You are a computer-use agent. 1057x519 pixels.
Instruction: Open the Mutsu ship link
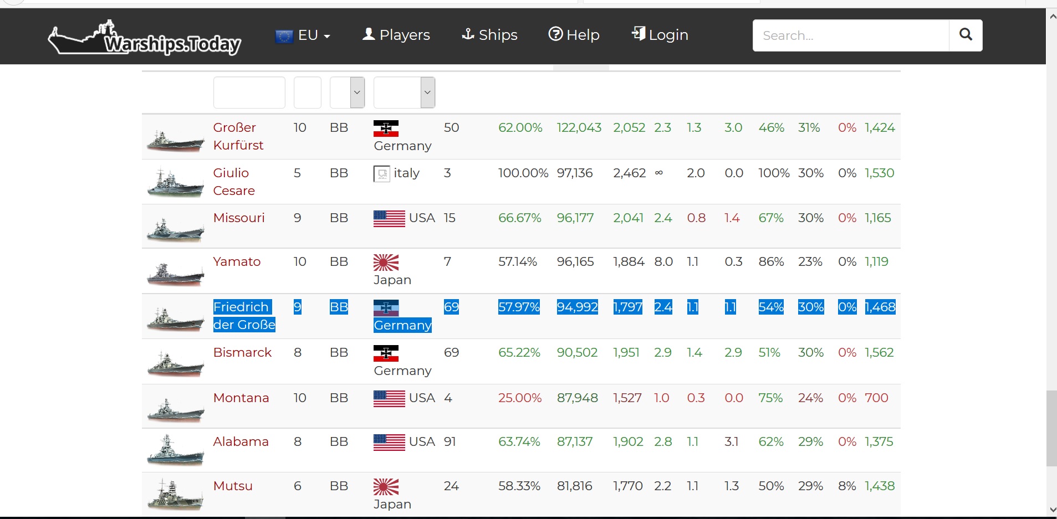(233, 486)
